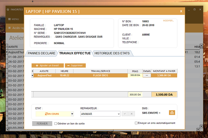The height and width of the screenshot is (138, 208).
Task: Select 26-02-2017 row in background list
Action: click(x=16, y=62)
